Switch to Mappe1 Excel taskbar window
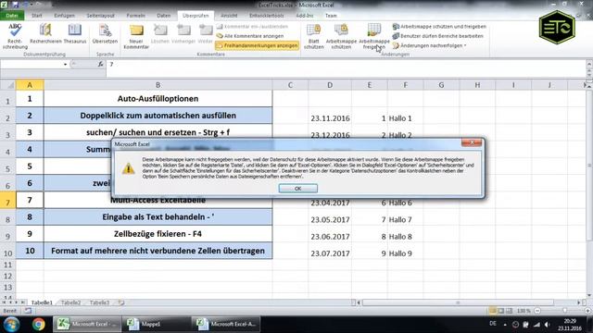This screenshot has height=333, width=593. tap(158, 324)
